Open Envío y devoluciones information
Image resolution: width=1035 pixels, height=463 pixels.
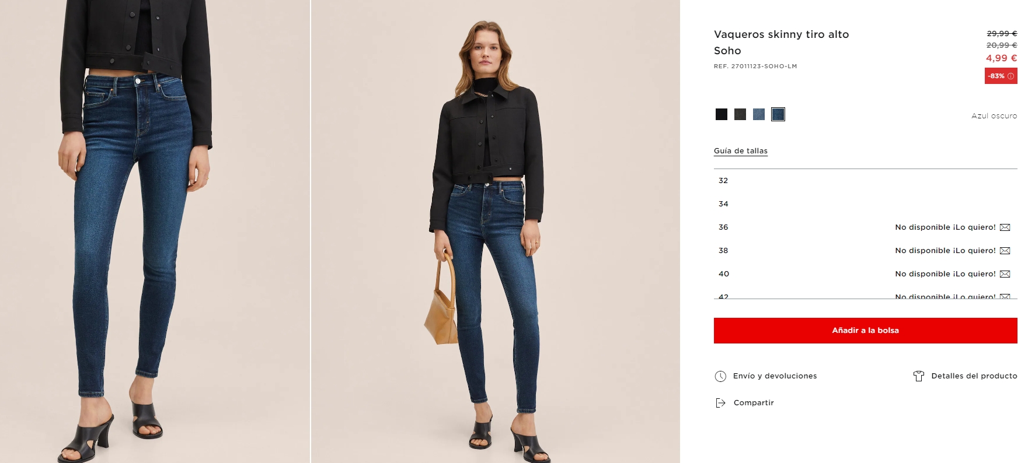point(775,376)
